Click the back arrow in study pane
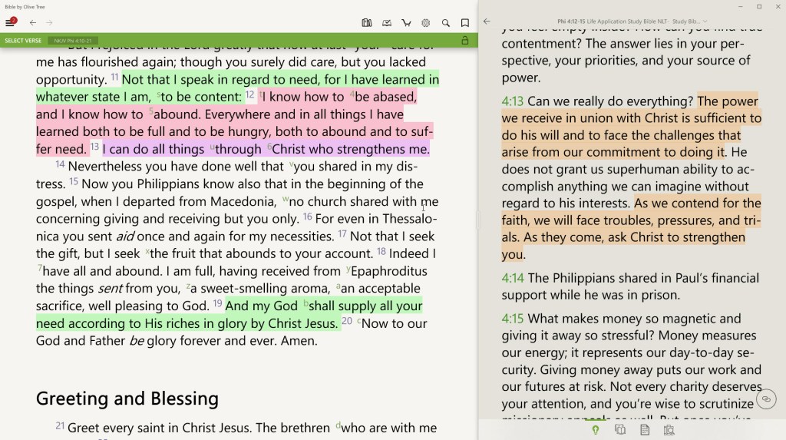The width and height of the screenshot is (786, 440). click(x=487, y=22)
